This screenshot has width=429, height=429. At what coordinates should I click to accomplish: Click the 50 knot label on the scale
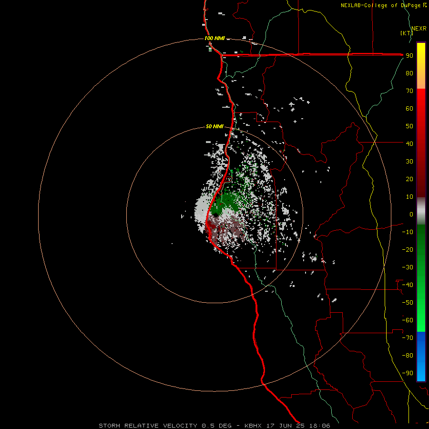(x=409, y=126)
